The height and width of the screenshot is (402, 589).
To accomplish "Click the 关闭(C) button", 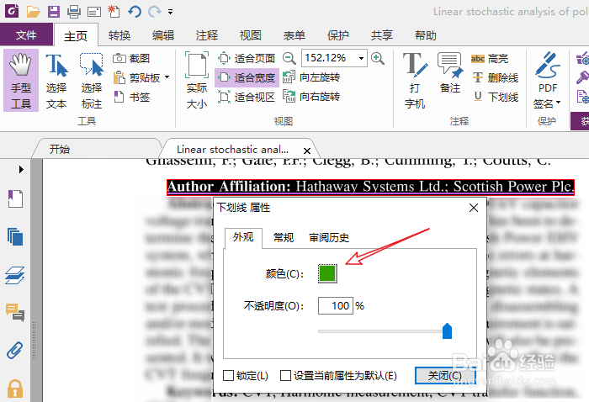I will point(445,375).
